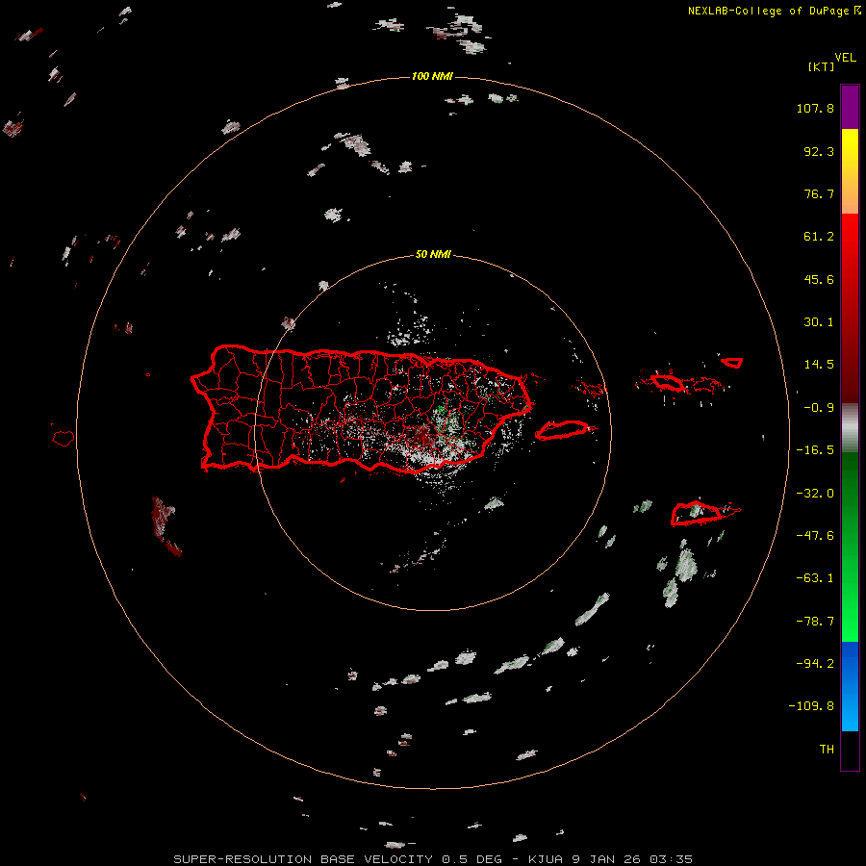Click the 107.8 velocity scale value

point(815,108)
